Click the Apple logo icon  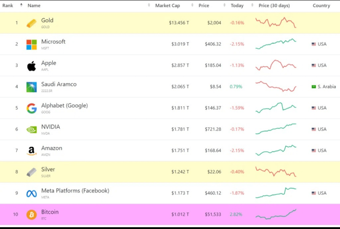[x=31, y=66]
